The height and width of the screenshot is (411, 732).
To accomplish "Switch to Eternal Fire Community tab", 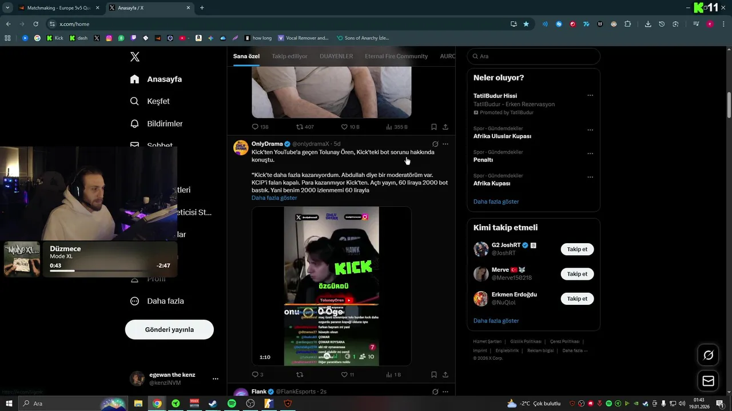I will [396, 56].
